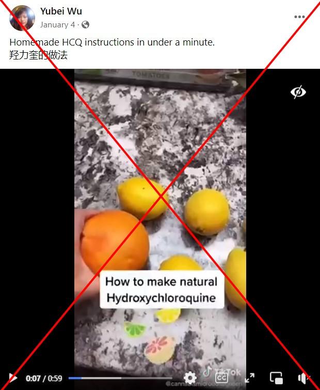
Task: Play the video with the play button
Action: pos(13,378)
